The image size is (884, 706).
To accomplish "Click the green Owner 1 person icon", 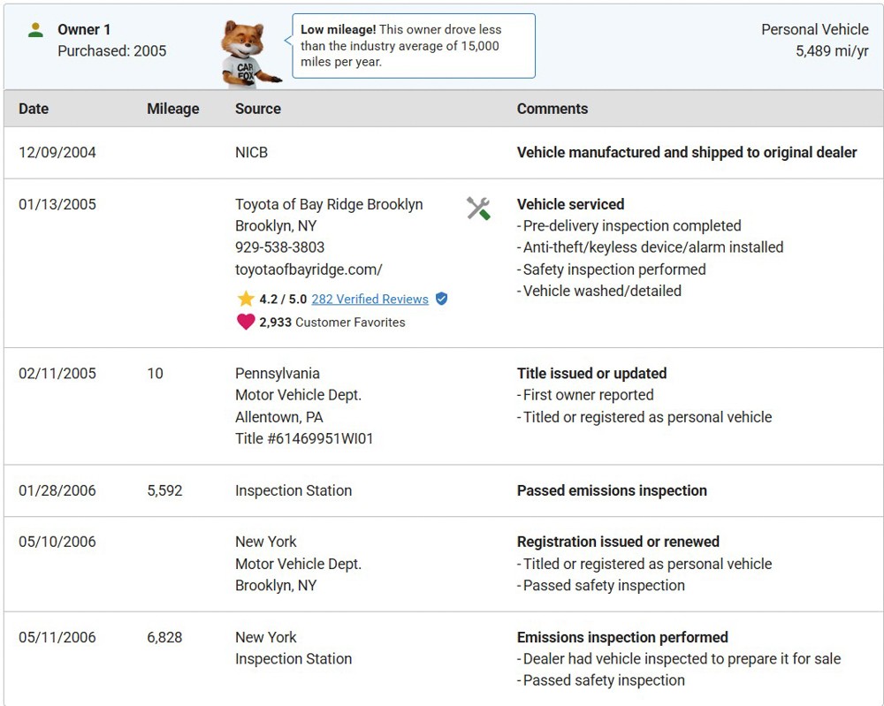I will coord(35,30).
